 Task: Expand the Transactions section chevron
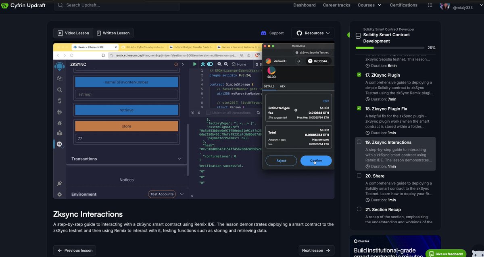179,159
